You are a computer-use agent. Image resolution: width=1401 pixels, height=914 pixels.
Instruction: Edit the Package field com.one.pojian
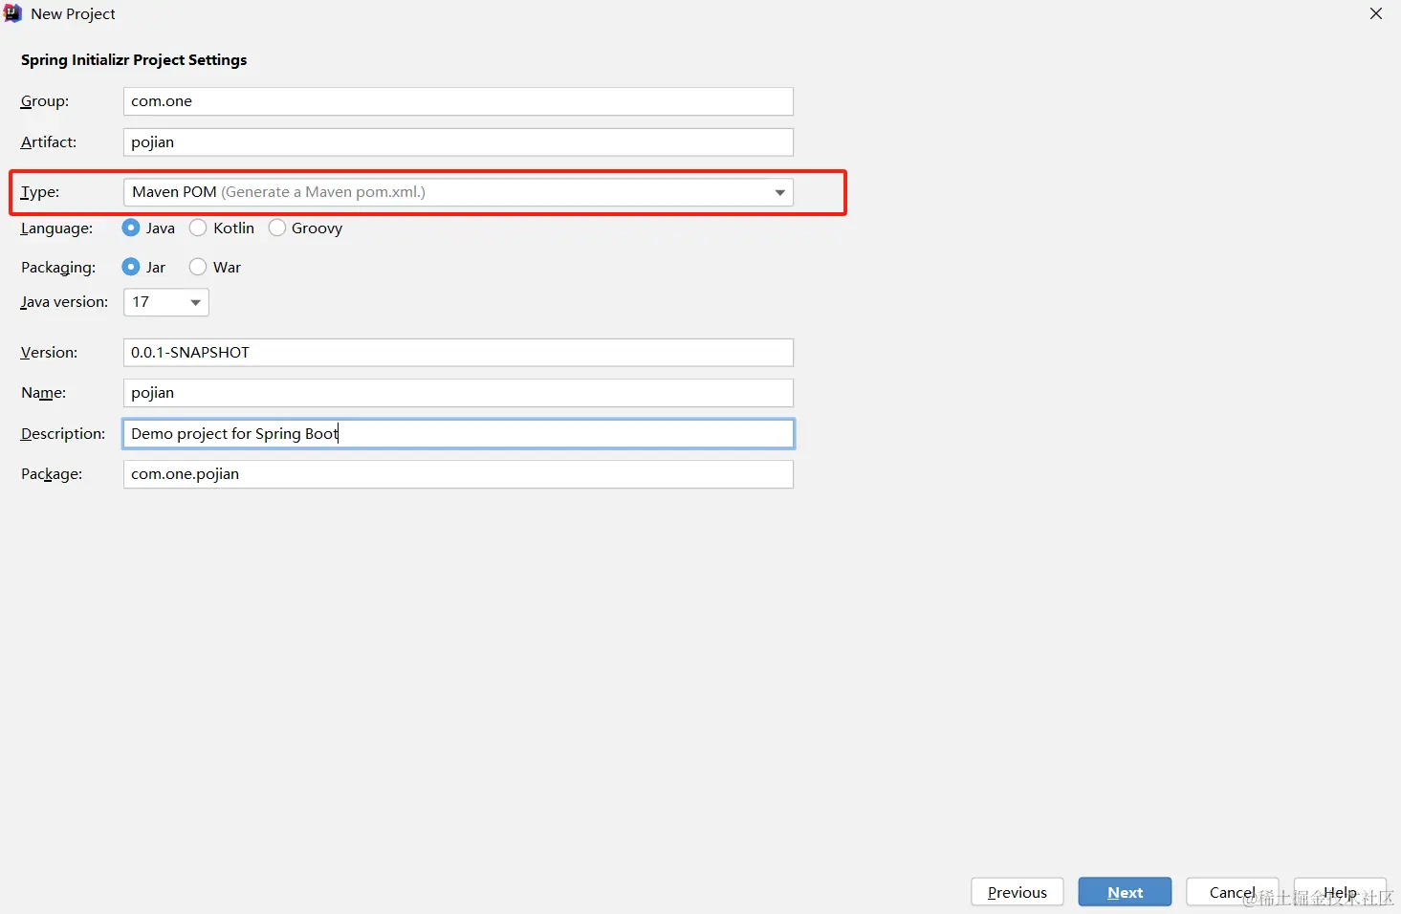click(458, 474)
